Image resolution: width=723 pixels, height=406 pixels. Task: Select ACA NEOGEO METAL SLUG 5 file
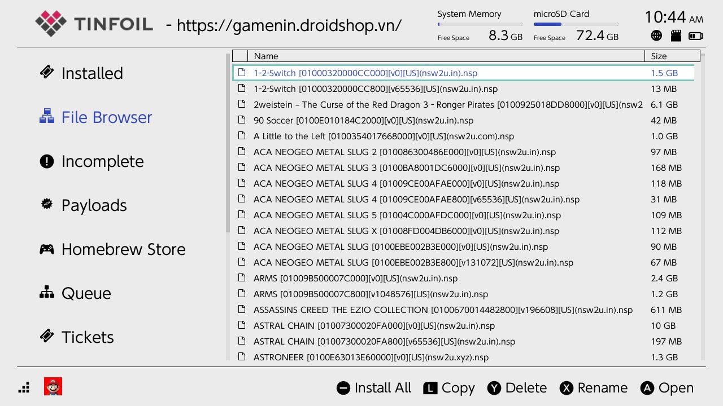coord(463,215)
